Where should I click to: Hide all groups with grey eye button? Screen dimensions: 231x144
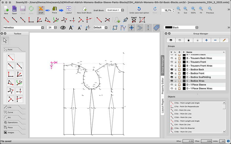pyautogui.click(x=180, y=40)
